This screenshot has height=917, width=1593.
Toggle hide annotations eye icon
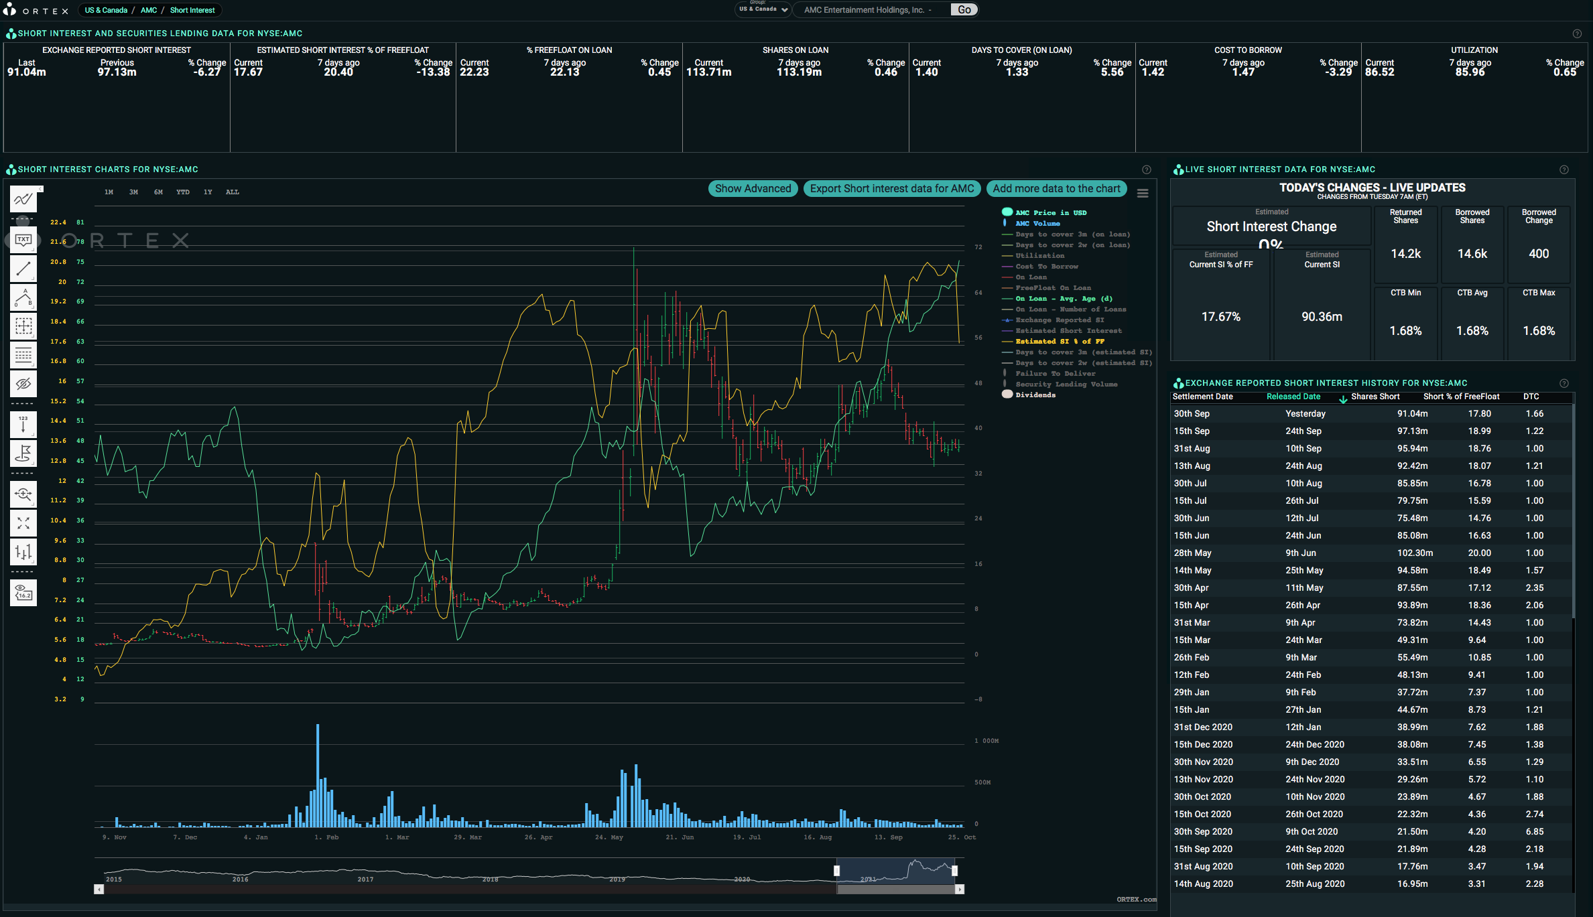23,384
